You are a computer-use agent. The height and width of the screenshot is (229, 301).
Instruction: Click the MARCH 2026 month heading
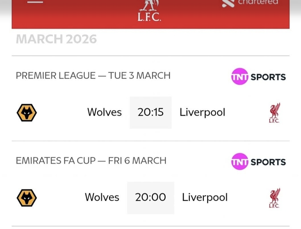tap(56, 39)
